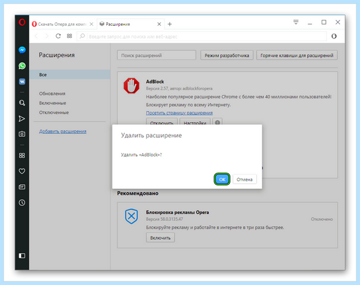Click the Отключено status text

[x=322, y=219]
